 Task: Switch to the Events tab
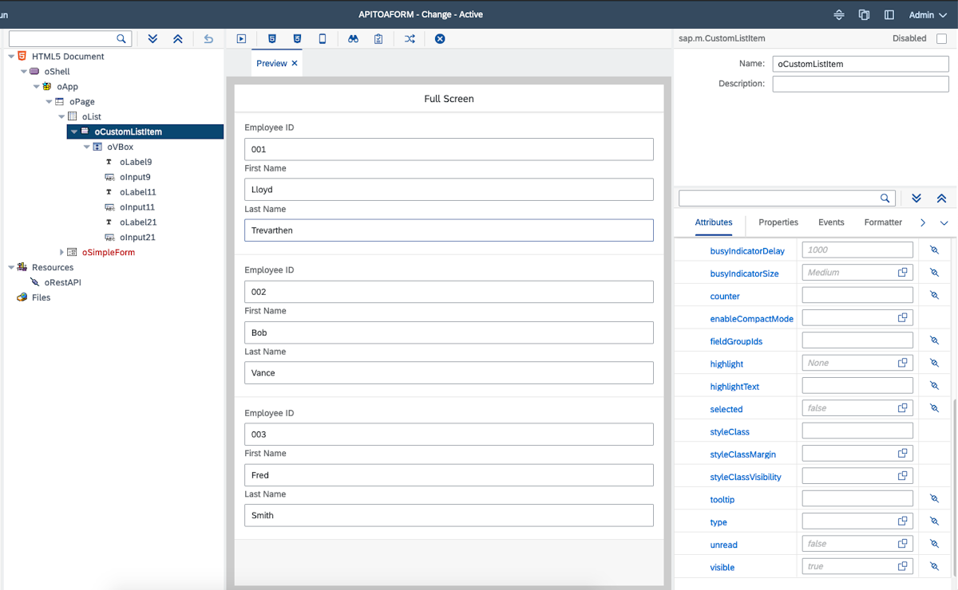[x=831, y=222]
